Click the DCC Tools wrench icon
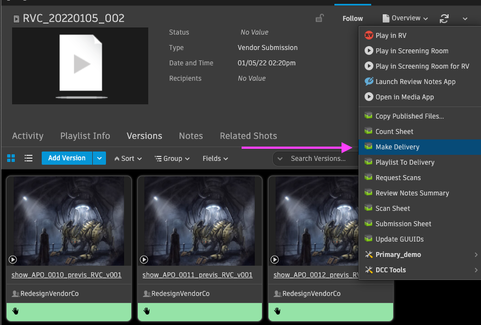Viewport: 481px width, 325px height. (x=369, y=270)
